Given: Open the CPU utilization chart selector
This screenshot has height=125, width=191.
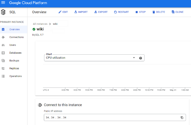Looking at the screenshot, I should tap(94, 58).
